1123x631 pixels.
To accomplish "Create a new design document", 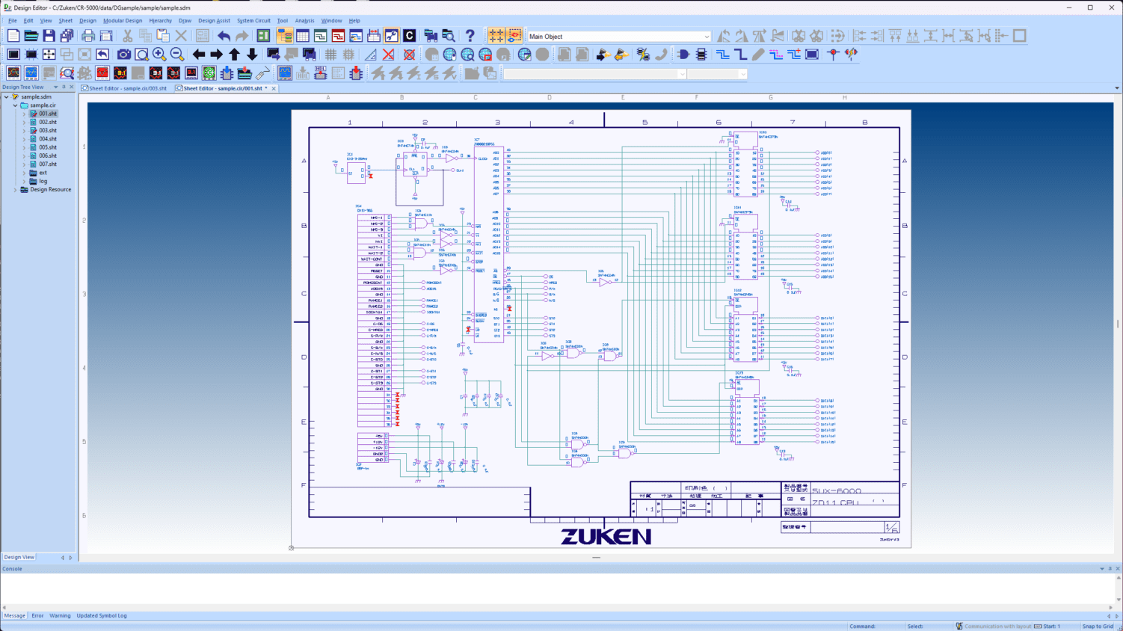I will (x=13, y=35).
